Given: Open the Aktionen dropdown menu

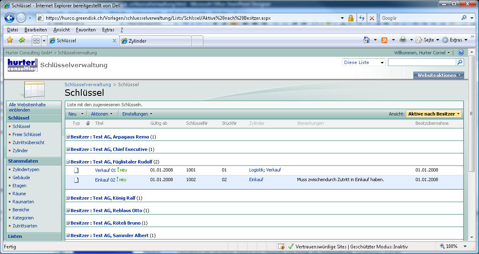Looking at the screenshot, I should [x=102, y=114].
